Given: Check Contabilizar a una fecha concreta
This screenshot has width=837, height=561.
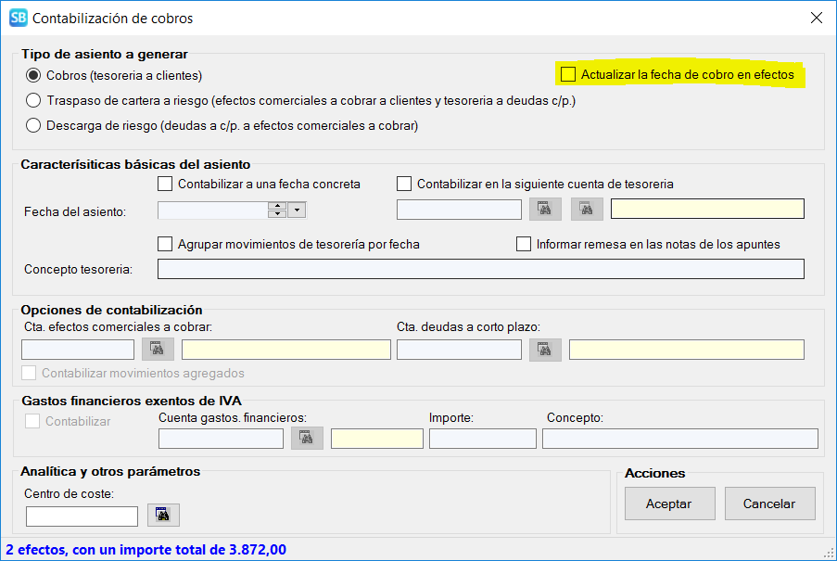Looking at the screenshot, I should 166,184.
